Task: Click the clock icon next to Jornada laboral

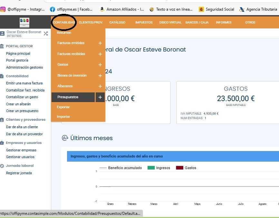Action: click(x=2, y=166)
